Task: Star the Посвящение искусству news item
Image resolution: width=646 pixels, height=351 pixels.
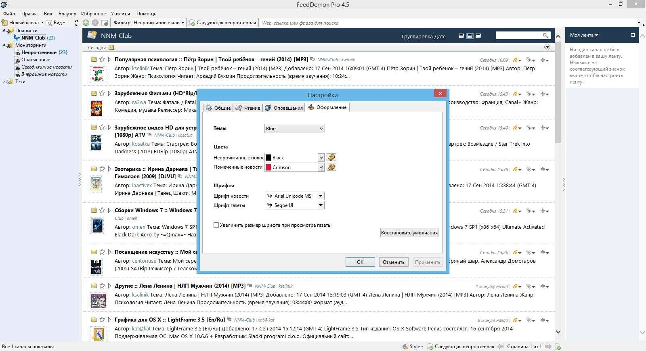Action: coord(102,252)
